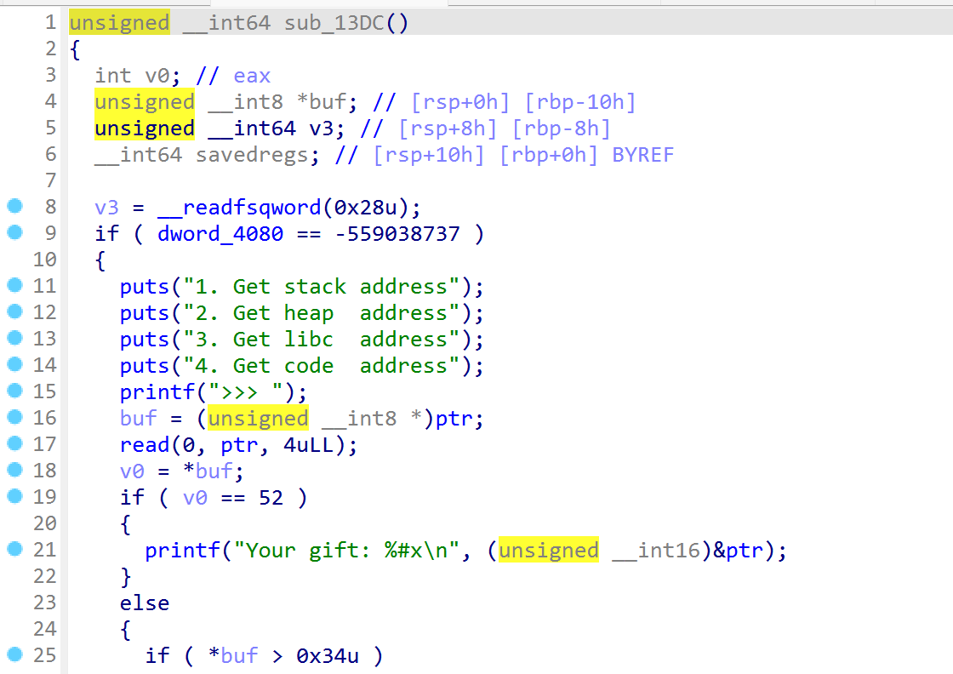Click breakpoint dot on printf line 15
The width and height of the screenshot is (953, 674).
pyautogui.click(x=14, y=391)
